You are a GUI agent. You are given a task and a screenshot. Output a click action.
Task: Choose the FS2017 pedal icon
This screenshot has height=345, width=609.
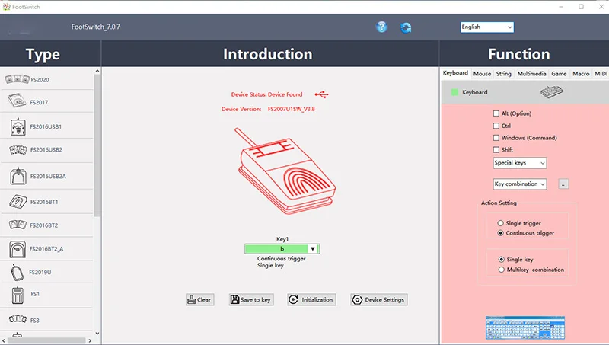point(17,101)
